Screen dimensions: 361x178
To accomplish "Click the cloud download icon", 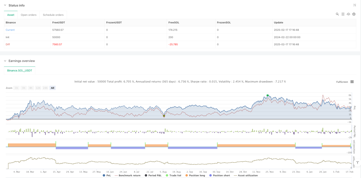I will click(x=348, y=14).
